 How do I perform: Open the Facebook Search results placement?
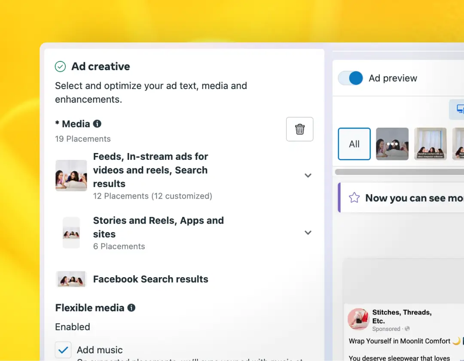click(150, 279)
